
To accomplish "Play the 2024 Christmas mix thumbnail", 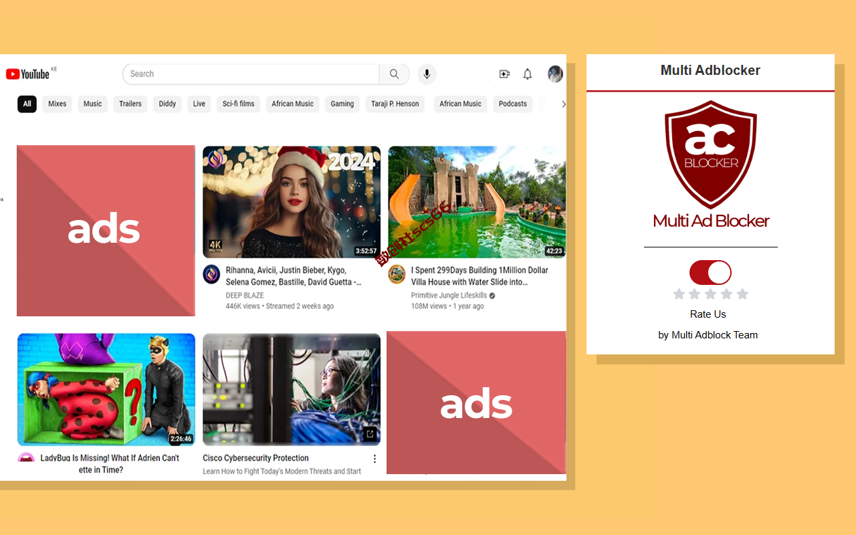I will 292,202.
